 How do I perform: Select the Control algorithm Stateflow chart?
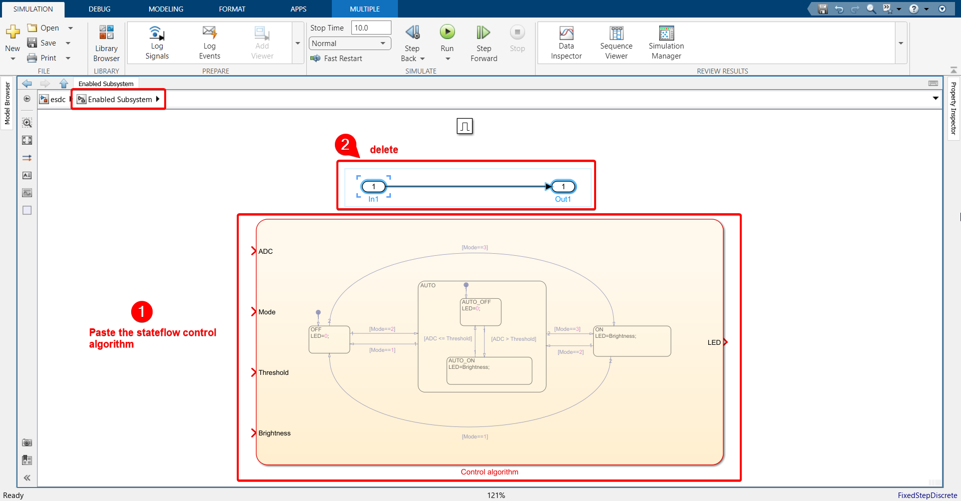coord(490,342)
